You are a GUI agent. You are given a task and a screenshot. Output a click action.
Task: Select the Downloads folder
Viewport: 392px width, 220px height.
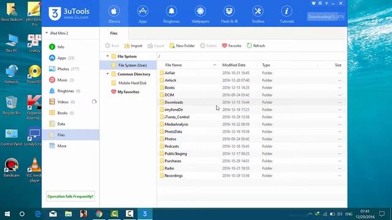pos(252,102)
